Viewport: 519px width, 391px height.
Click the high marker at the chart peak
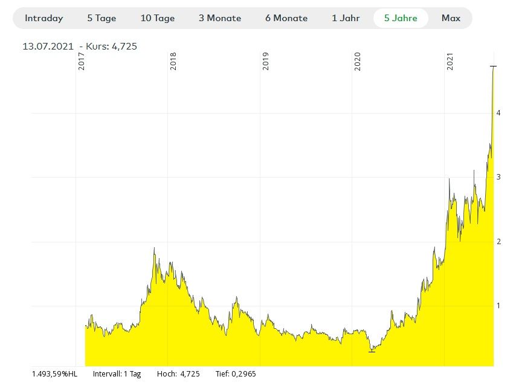click(x=493, y=66)
